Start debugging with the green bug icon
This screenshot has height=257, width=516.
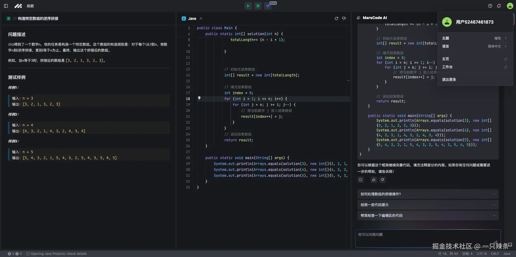258,6
